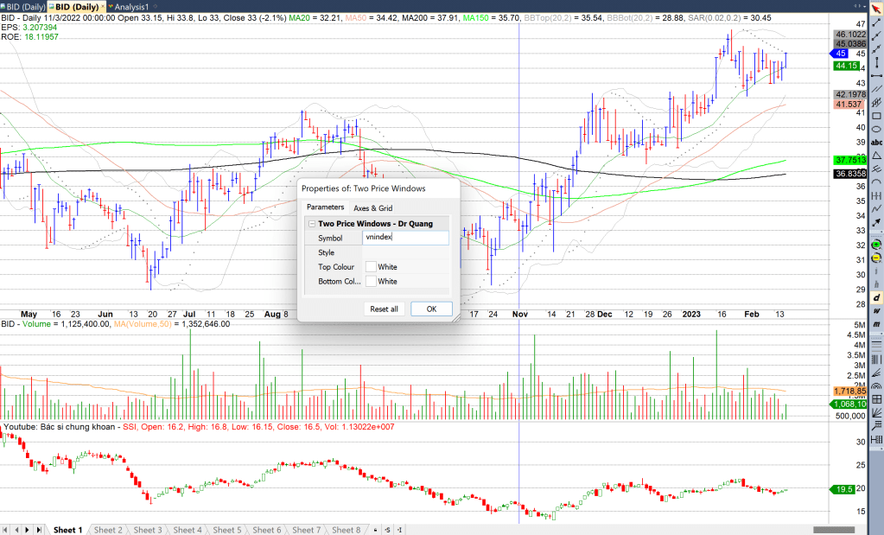This screenshot has width=884, height=535.
Task: Switch to the Axes & Grid tab
Action: coord(372,208)
